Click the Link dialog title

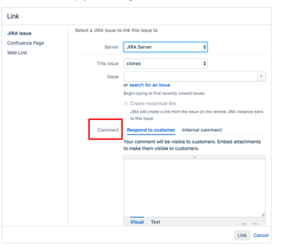tap(13, 16)
